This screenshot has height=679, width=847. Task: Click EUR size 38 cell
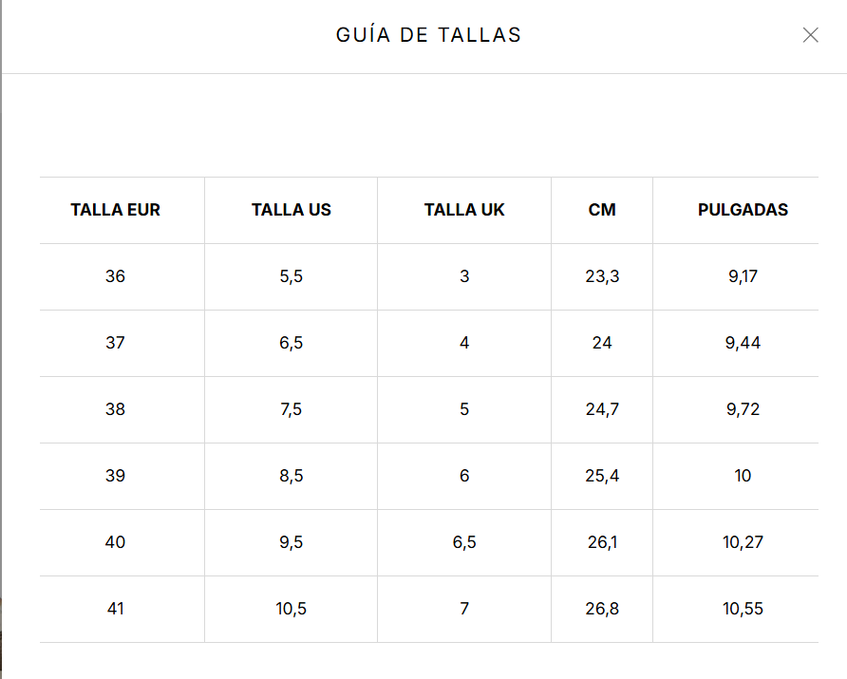click(115, 409)
